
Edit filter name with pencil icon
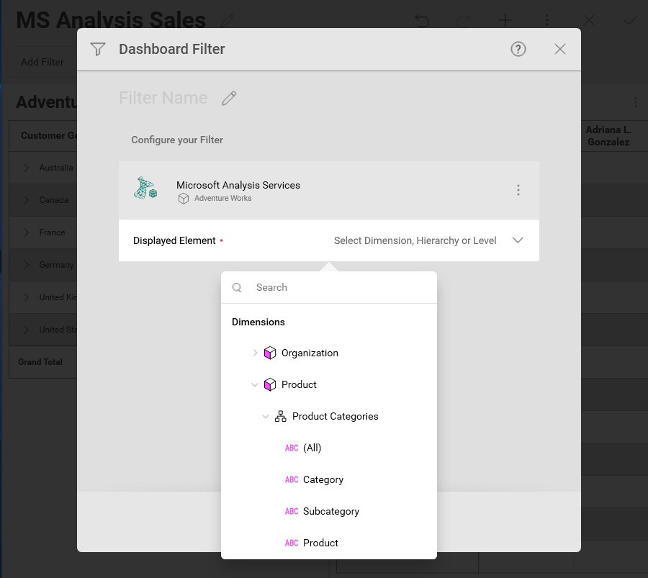coord(229,99)
